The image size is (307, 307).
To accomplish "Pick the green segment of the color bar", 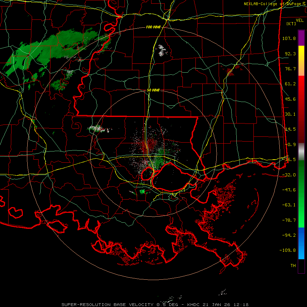I will (x=301, y=194).
